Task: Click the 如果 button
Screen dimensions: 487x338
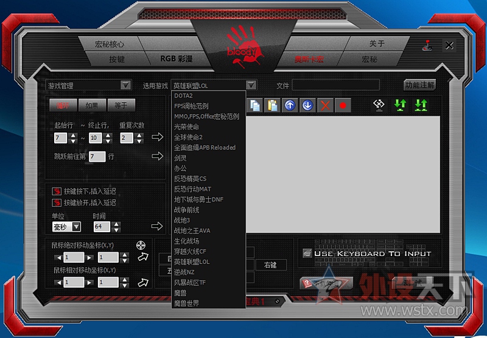Action: [93, 105]
